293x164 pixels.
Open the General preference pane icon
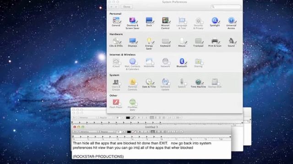pyautogui.click(x=116, y=20)
